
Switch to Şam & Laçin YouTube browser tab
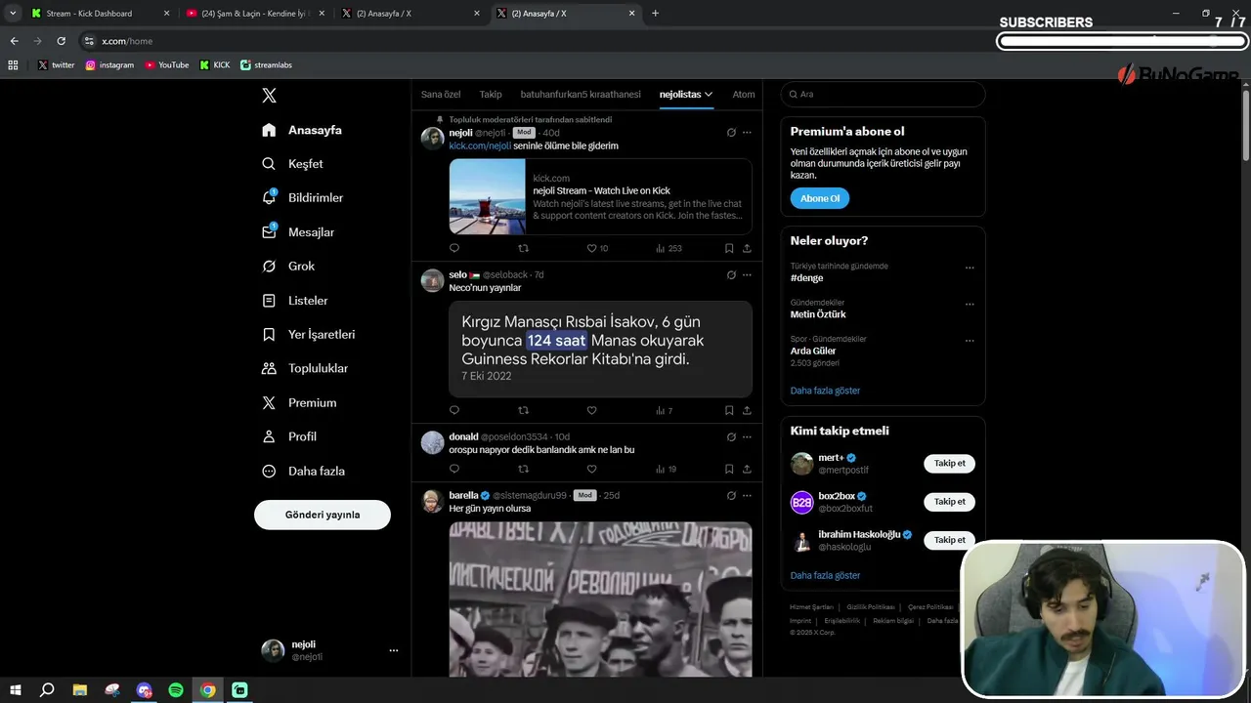tap(254, 14)
